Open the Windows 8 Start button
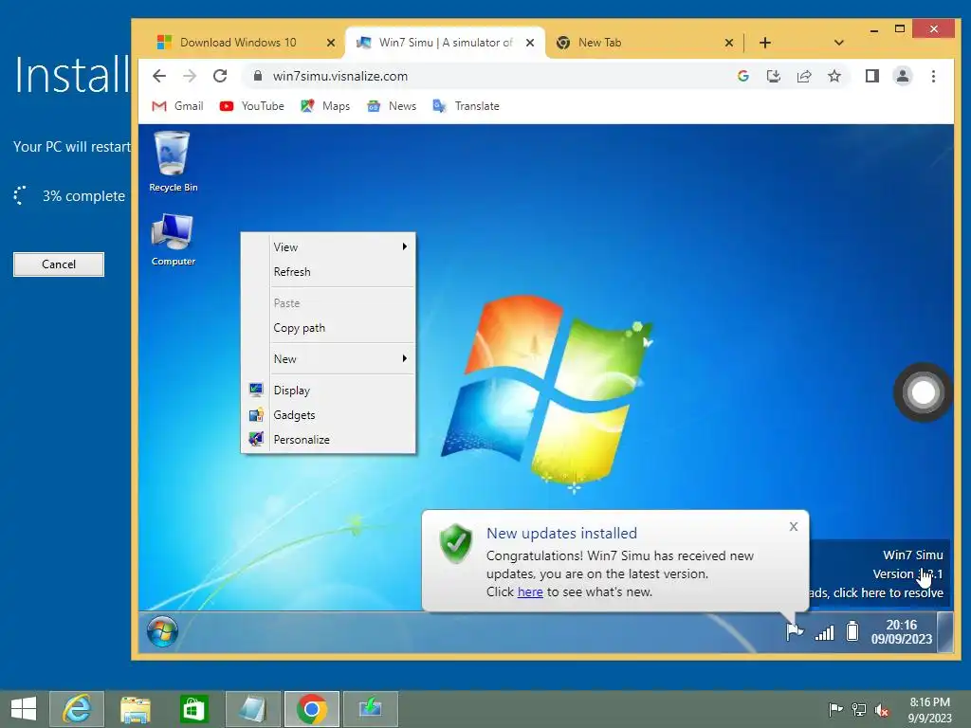Viewport: 971px width, 728px height. coord(24,709)
